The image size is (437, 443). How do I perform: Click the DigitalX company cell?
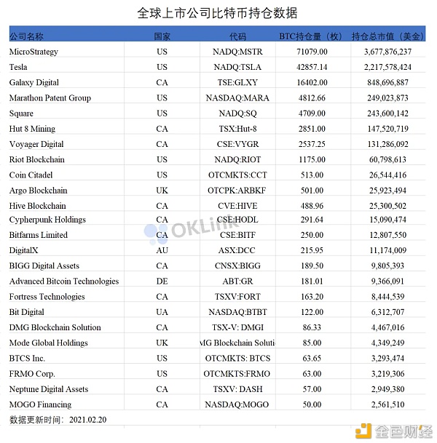coord(23,250)
